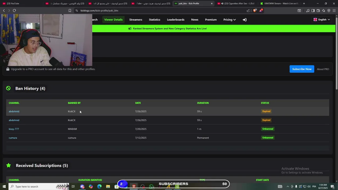Click the BANNED BY column header
The height and width of the screenshot is (190, 338).
pos(74,103)
